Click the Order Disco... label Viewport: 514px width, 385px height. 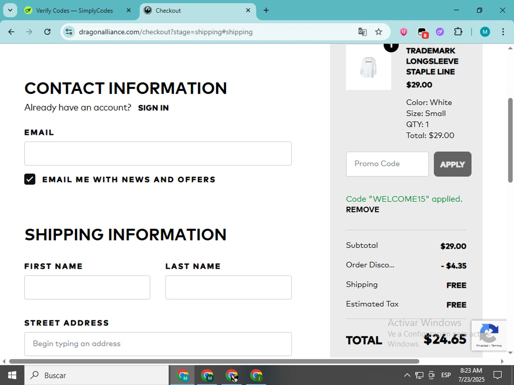[x=370, y=265]
